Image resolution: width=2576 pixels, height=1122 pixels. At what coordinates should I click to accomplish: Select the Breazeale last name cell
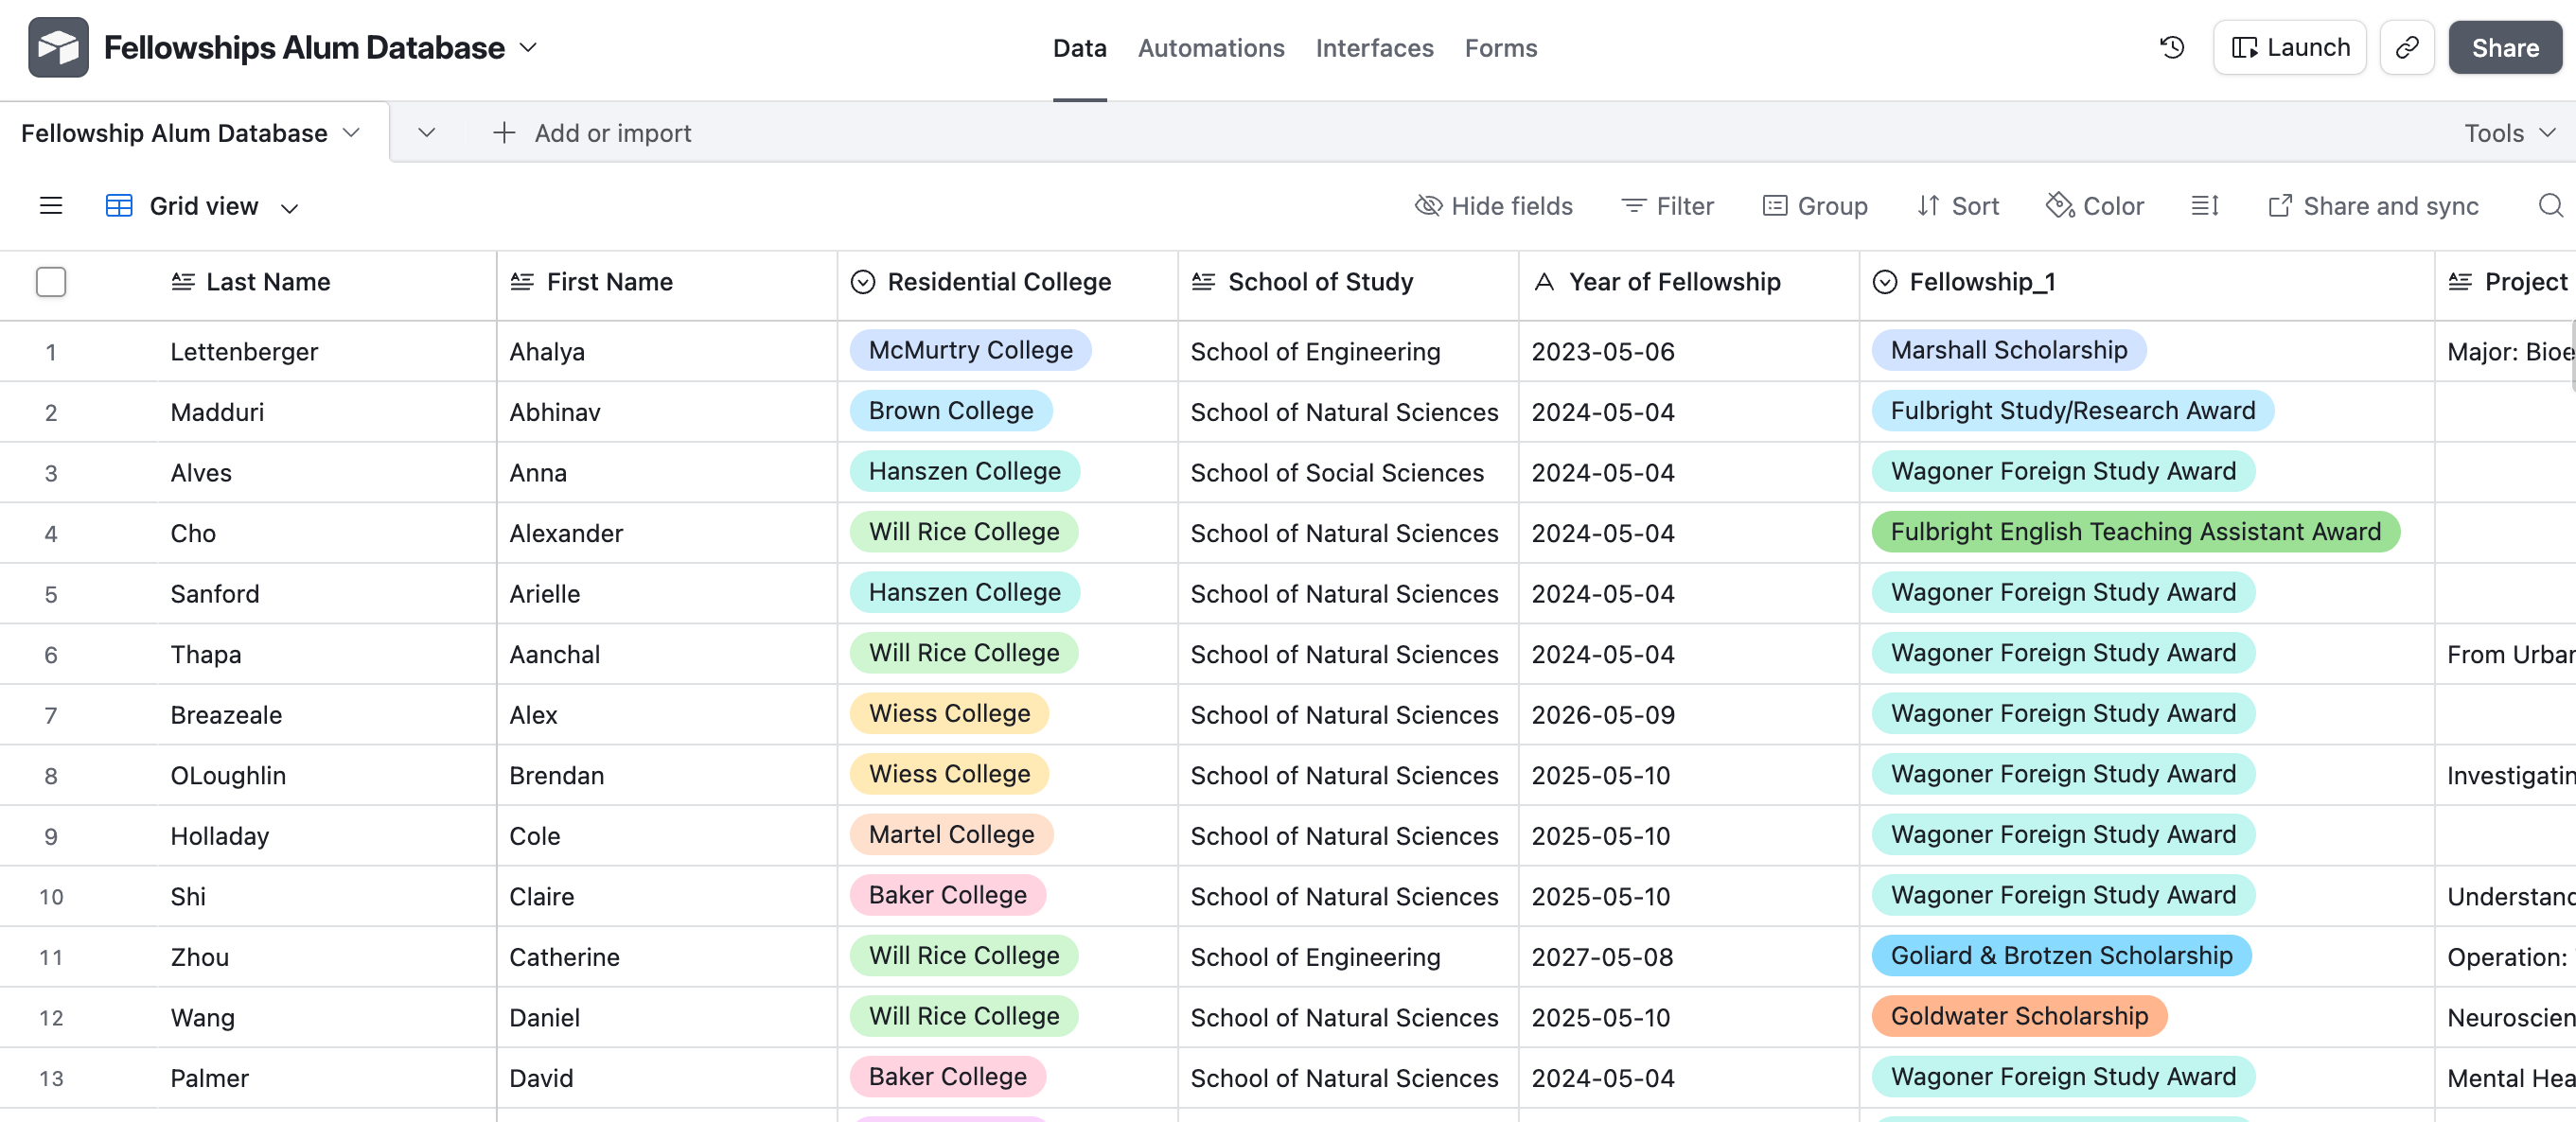(326, 714)
